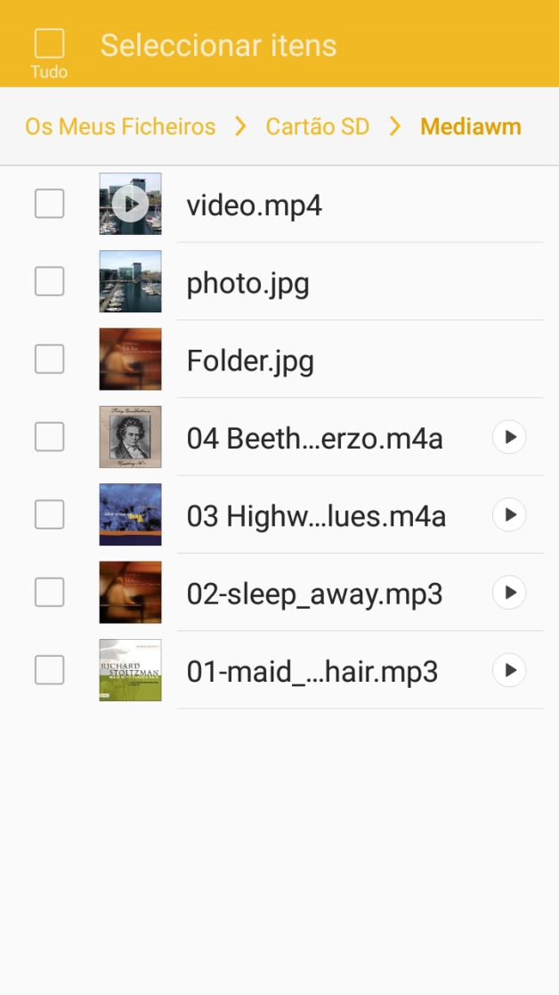Tap the Mediawm breadcrumb folder
559x995 pixels.
tap(470, 126)
